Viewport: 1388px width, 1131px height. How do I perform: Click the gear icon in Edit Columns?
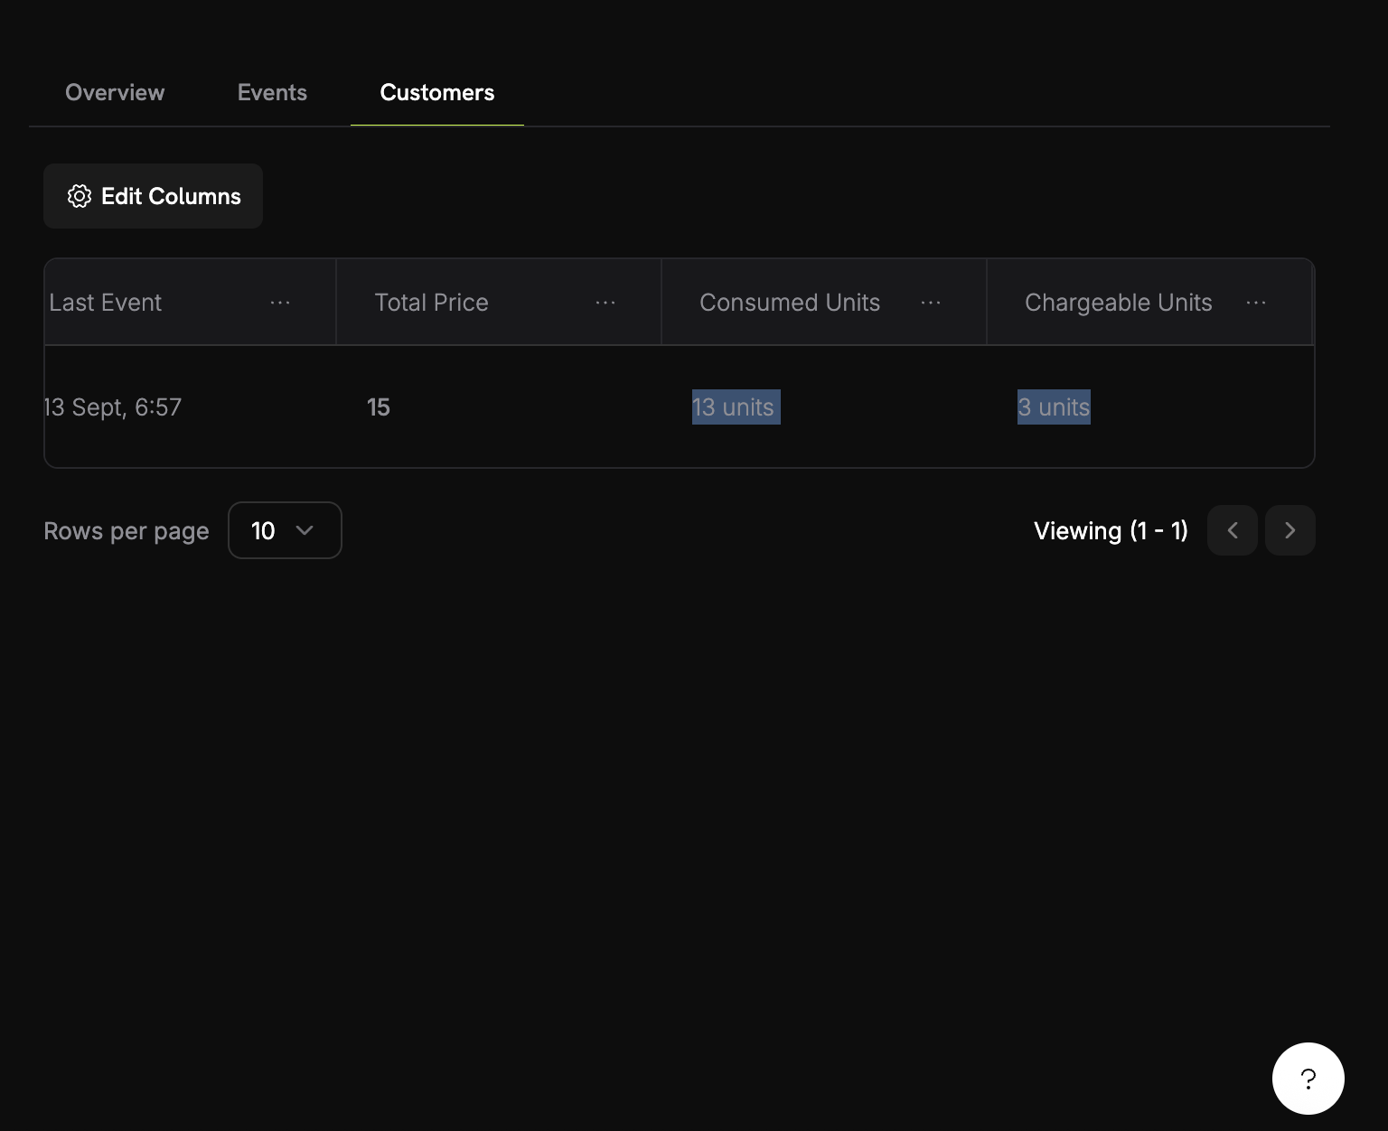click(x=80, y=196)
